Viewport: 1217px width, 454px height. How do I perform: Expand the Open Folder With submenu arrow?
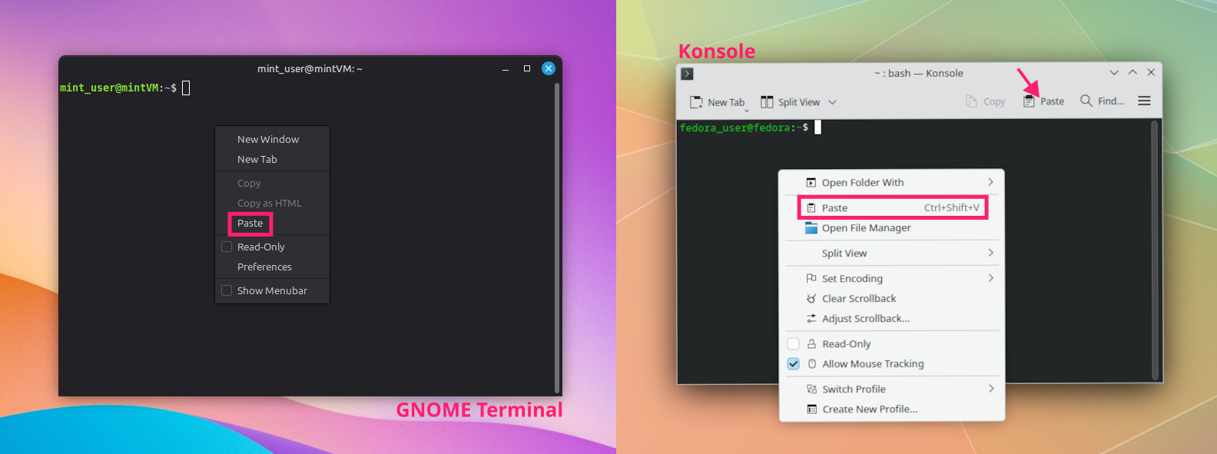tap(990, 182)
